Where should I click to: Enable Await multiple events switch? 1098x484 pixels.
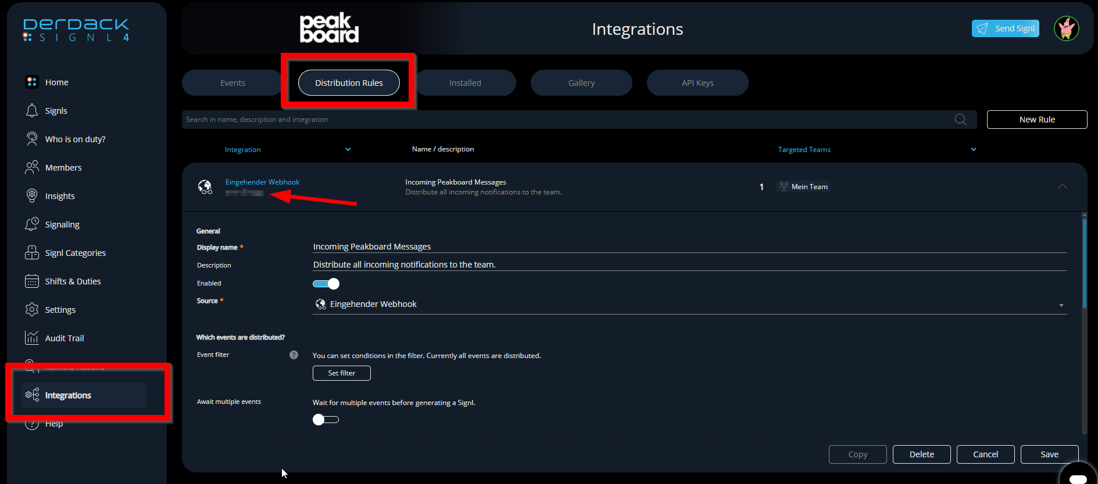(326, 420)
